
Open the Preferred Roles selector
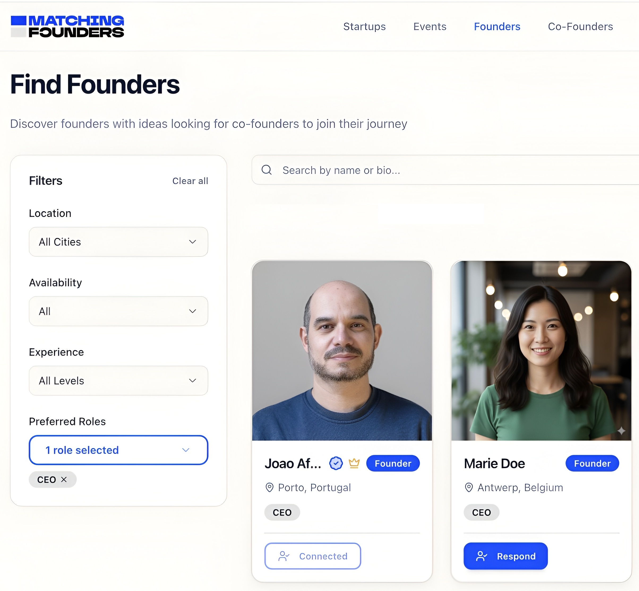pyautogui.click(x=118, y=450)
